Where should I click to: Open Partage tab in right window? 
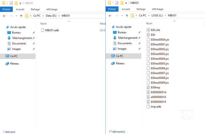coord(141,9)
